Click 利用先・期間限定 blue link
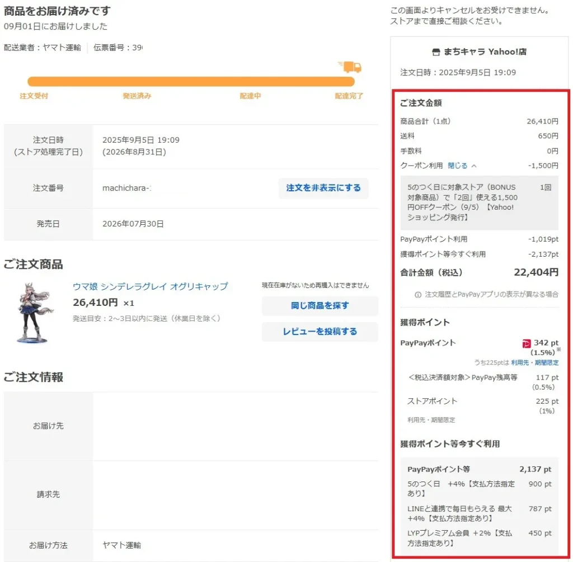This screenshot has height=562, width=573. click(x=534, y=362)
